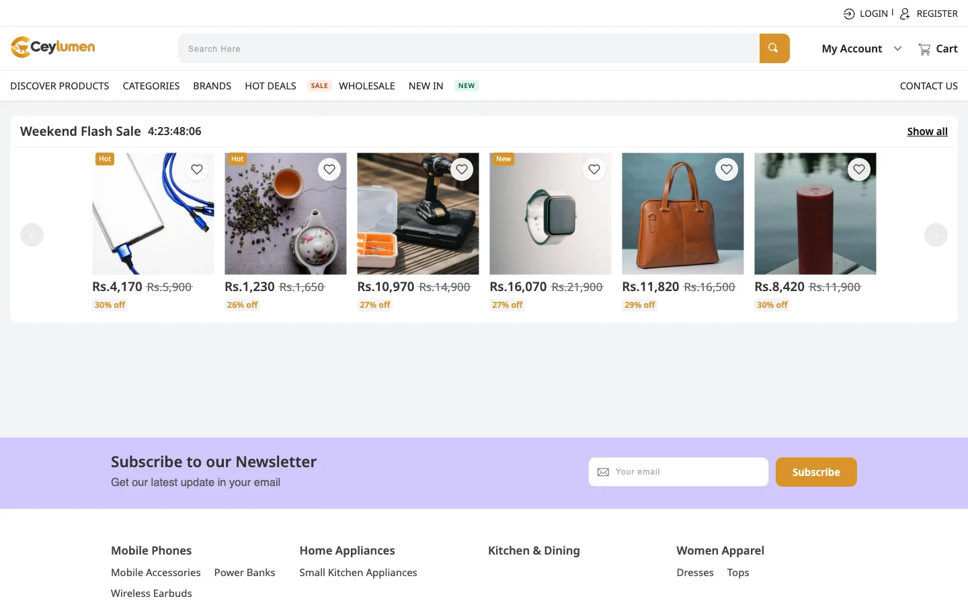Click the envelope icon in newsletter field
This screenshot has height=605, width=968.
point(603,472)
